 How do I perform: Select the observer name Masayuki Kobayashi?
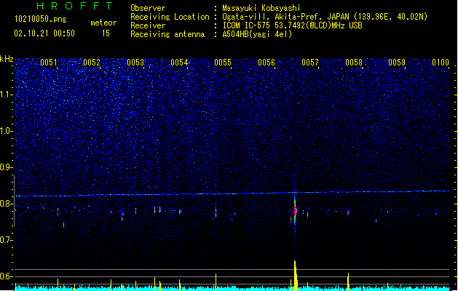[x=261, y=8]
